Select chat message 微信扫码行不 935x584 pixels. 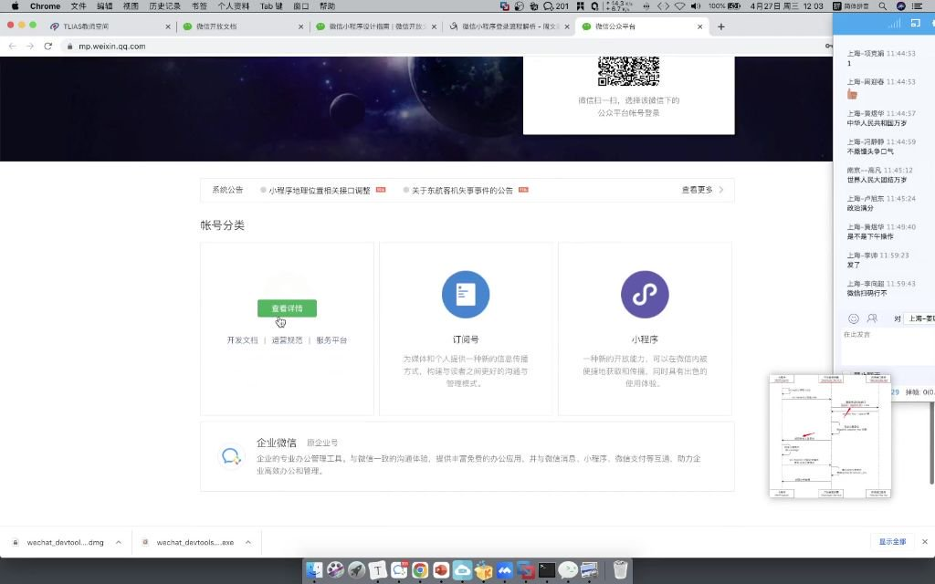click(x=867, y=293)
